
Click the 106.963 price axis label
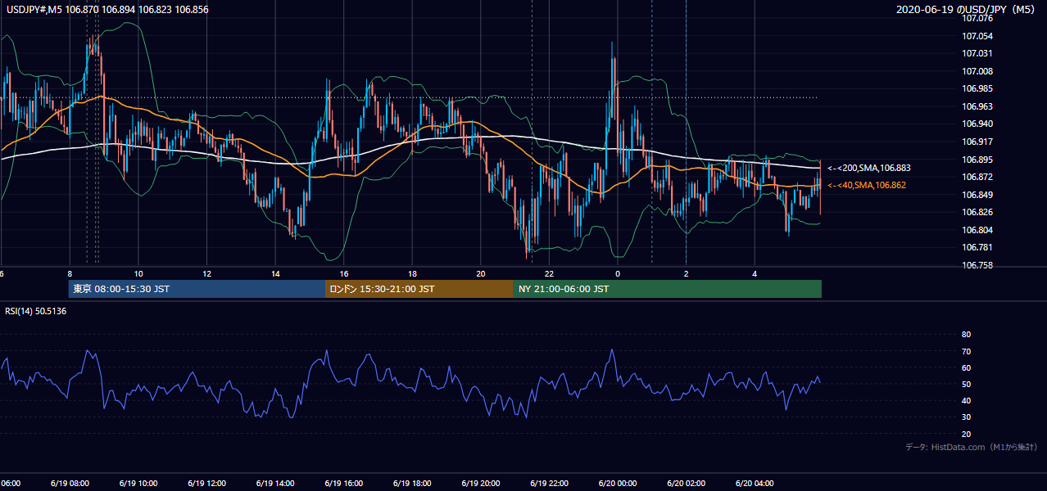point(977,106)
